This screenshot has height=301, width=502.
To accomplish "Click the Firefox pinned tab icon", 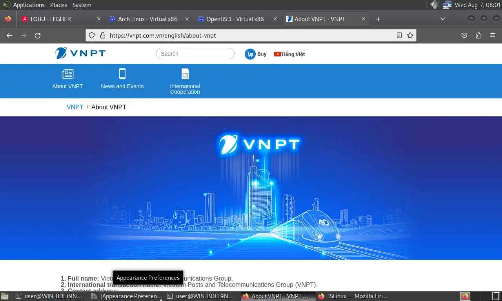I will [x=8, y=19].
